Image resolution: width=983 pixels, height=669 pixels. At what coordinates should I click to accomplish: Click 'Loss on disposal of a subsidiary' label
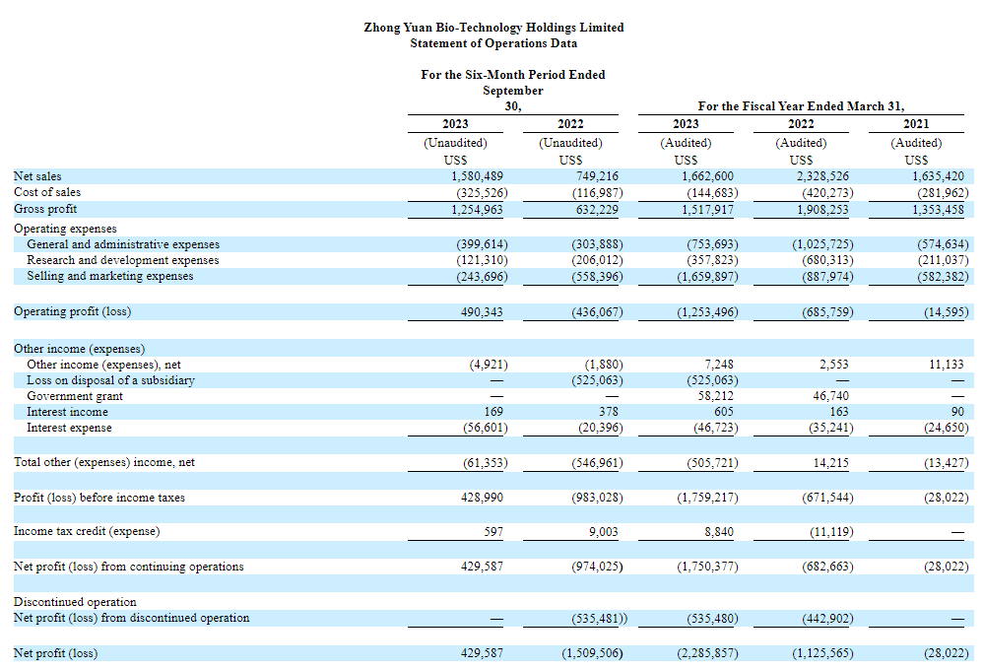pyautogui.click(x=110, y=380)
